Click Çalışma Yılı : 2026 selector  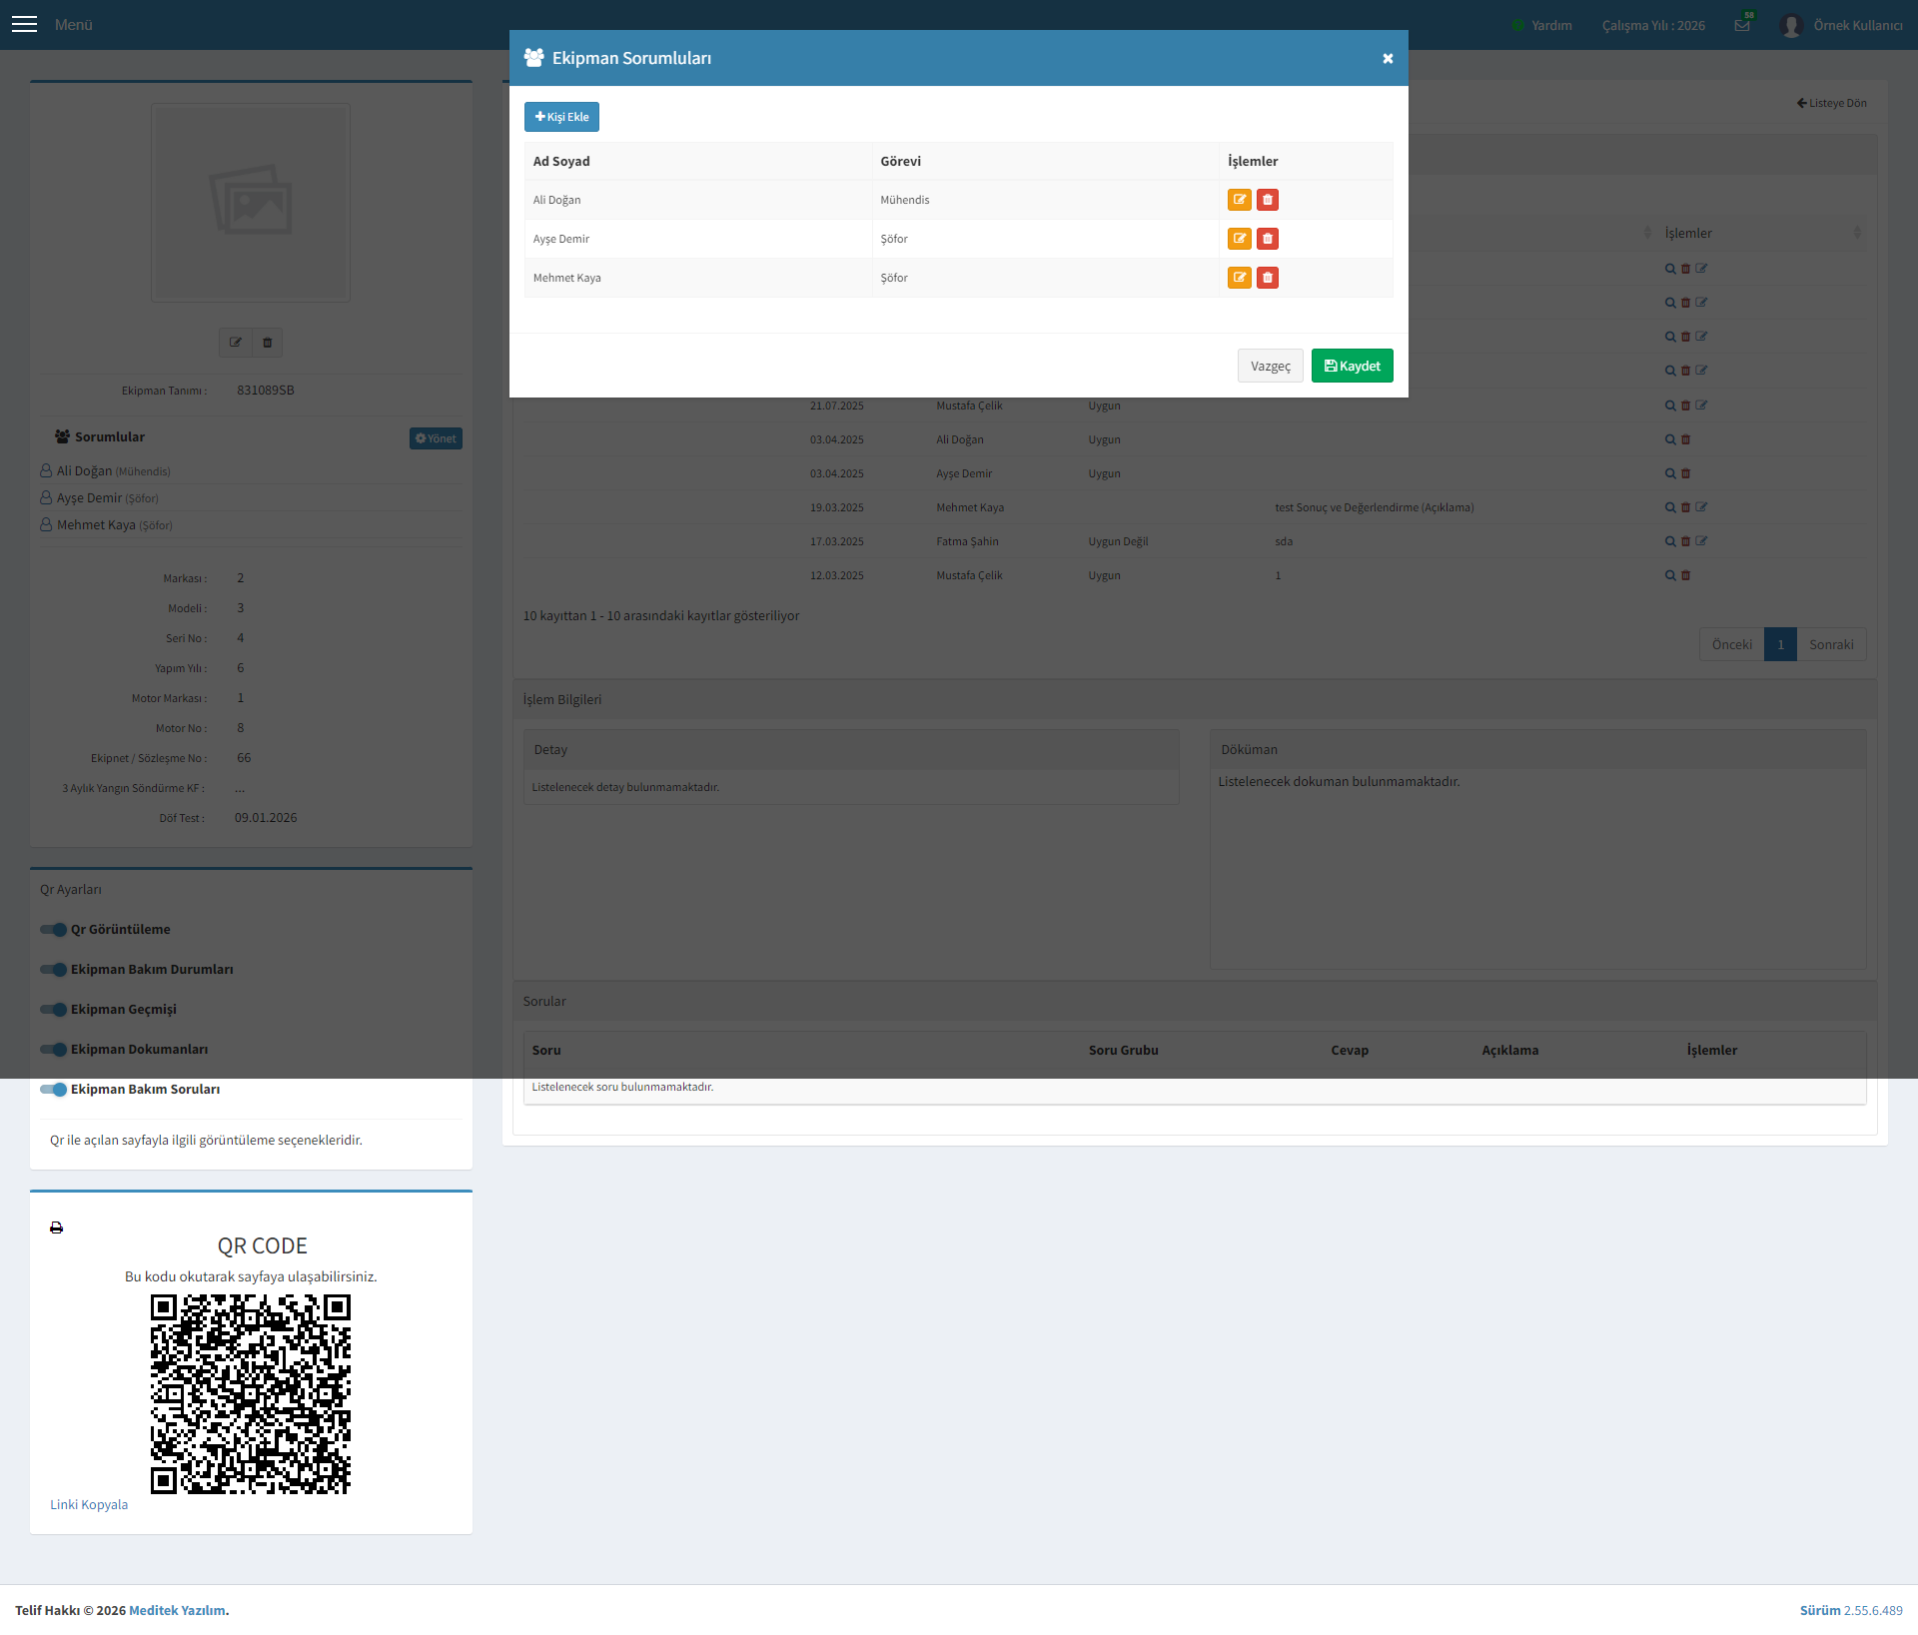tap(1653, 25)
